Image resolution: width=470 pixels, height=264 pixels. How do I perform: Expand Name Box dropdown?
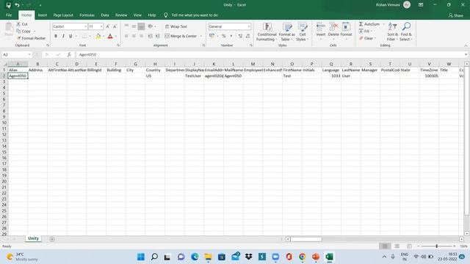coord(29,54)
